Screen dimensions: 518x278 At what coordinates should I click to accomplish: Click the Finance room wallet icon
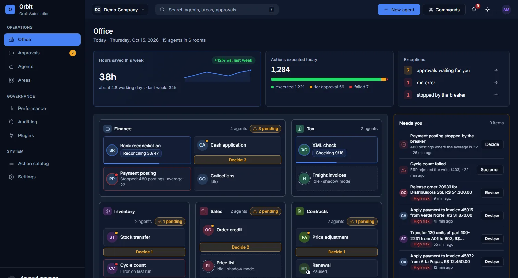(108, 129)
